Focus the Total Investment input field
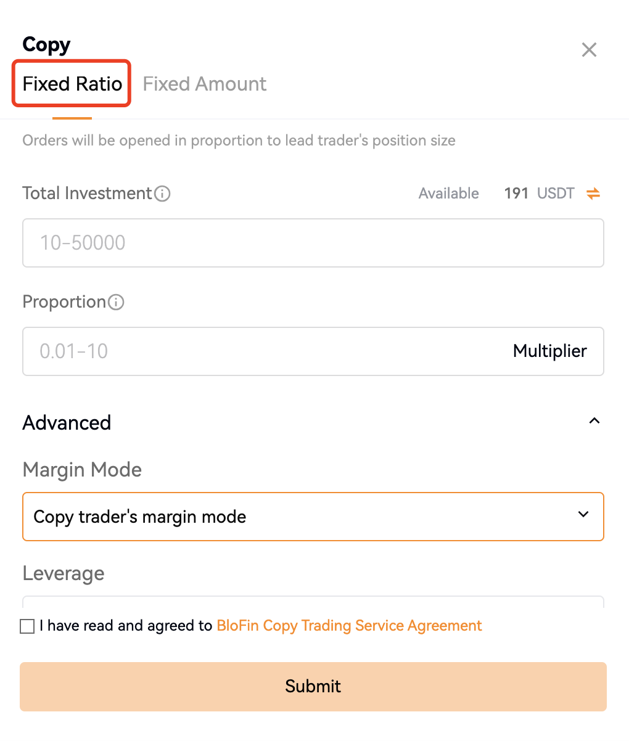The height and width of the screenshot is (741, 629). 313,243
